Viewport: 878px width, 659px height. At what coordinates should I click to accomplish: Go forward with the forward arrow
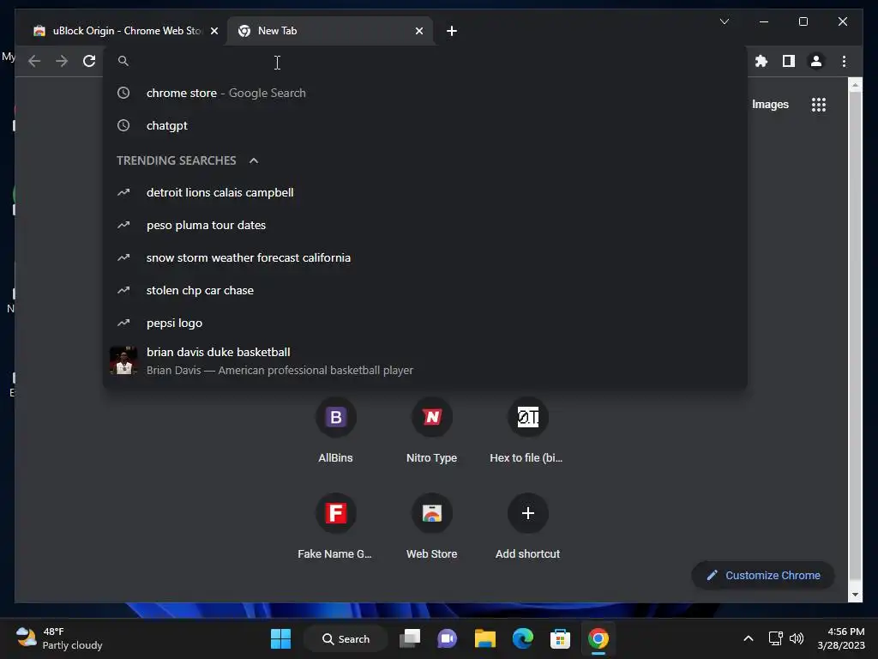point(62,61)
